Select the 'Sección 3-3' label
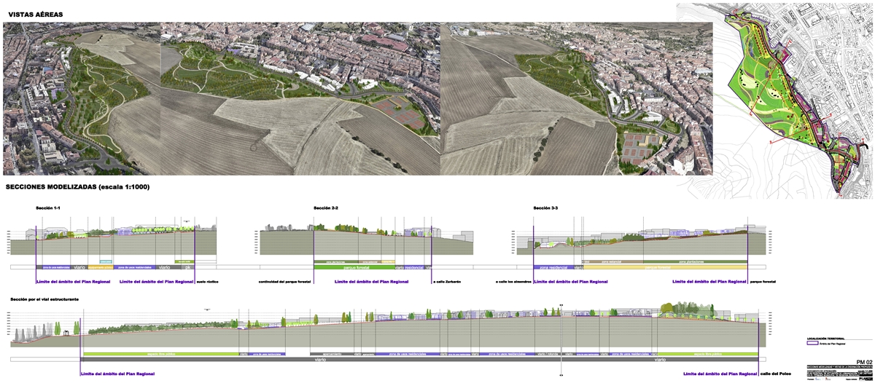 point(545,208)
